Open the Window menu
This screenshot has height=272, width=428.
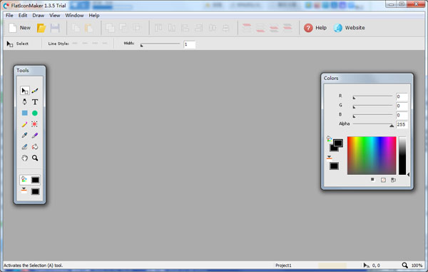point(74,16)
